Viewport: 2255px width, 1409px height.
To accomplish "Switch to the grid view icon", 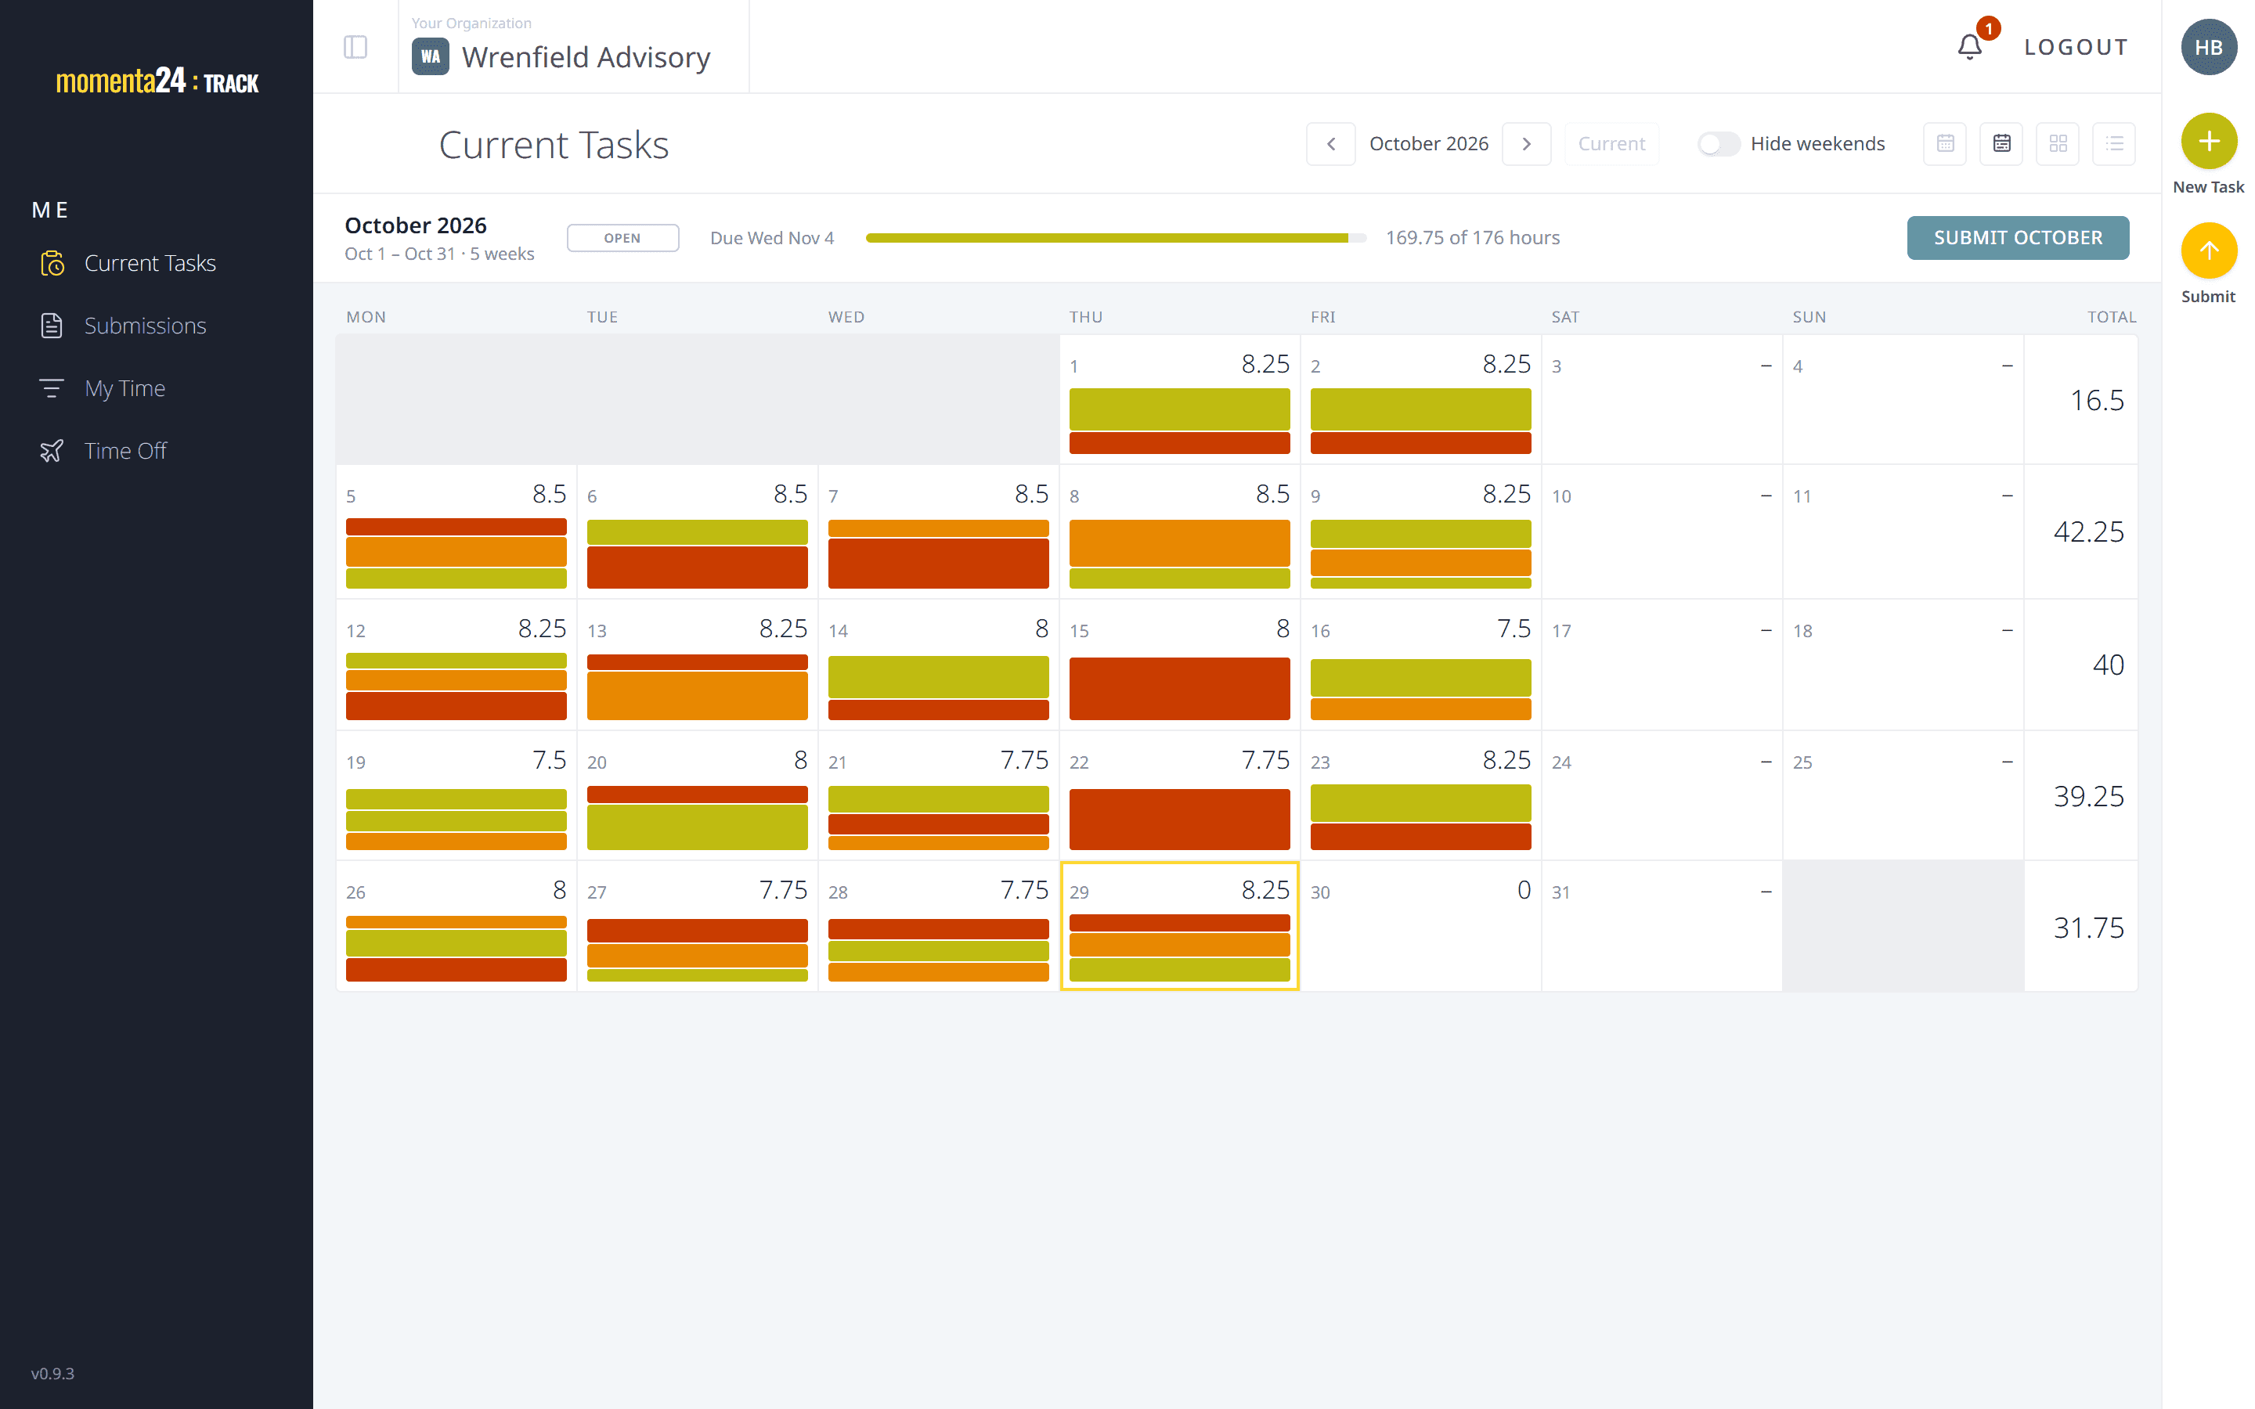I will (x=2058, y=143).
